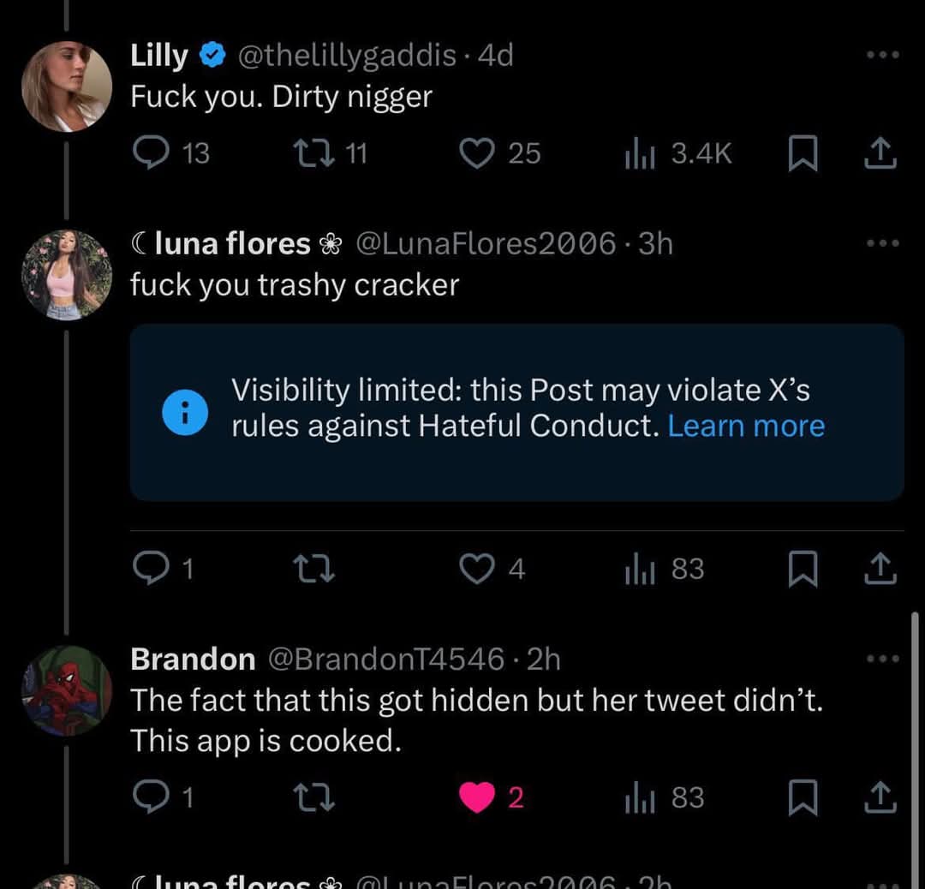Open more options on Brandon's post
The height and width of the screenshot is (889, 925).
pyautogui.click(x=882, y=658)
